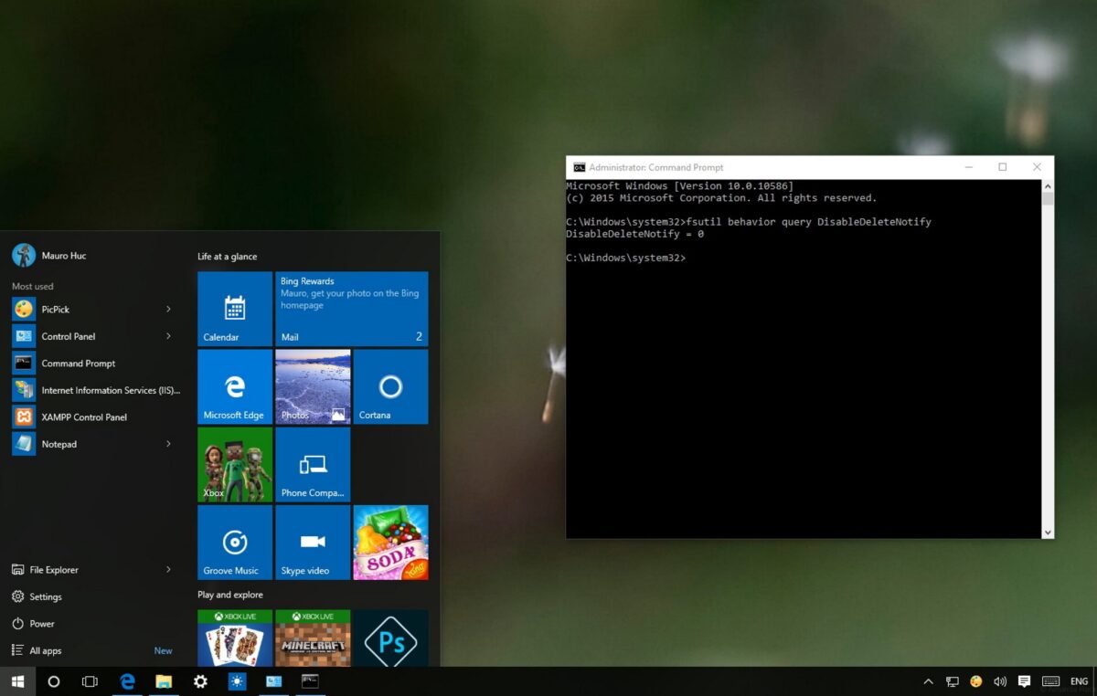This screenshot has height=696, width=1097.
Task: Open All apps list
Action: [46, 651]
